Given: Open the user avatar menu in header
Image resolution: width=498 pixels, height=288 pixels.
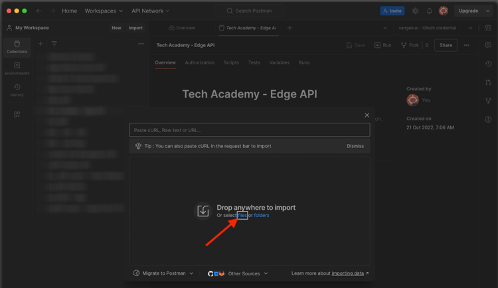Looking at the screenshot, I should click(444, 11).
